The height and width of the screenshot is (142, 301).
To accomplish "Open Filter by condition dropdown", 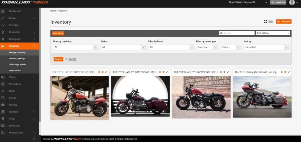I will [75, 47].
